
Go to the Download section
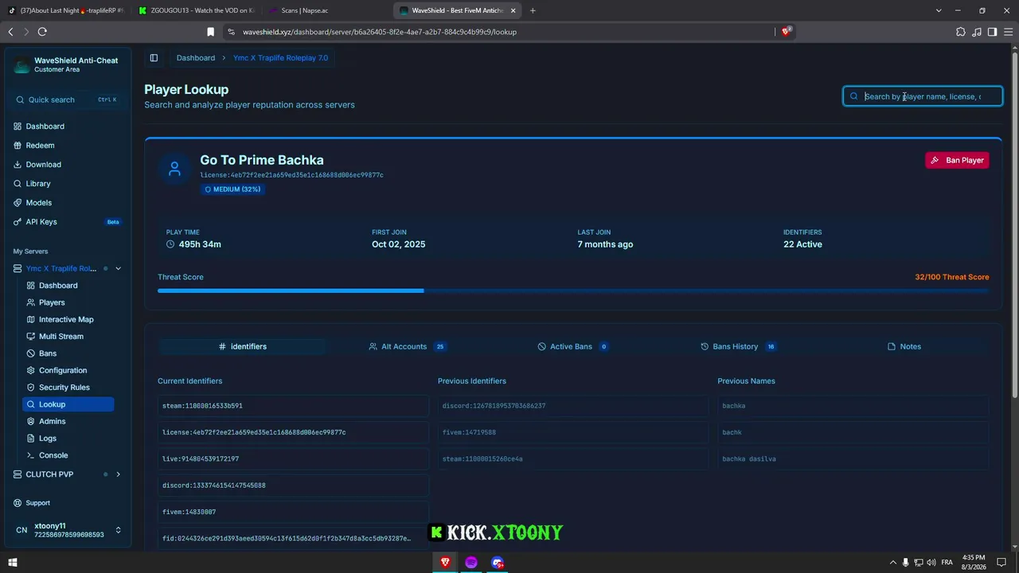click(x=43, y=165)
